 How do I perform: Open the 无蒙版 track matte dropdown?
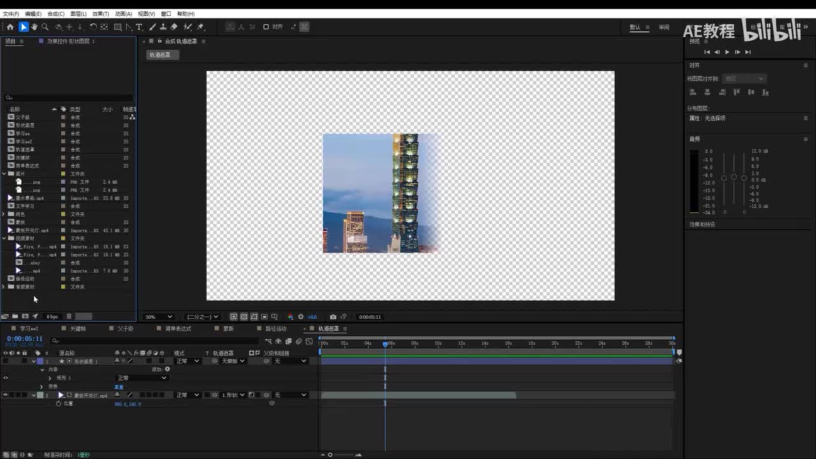(233, 361)
